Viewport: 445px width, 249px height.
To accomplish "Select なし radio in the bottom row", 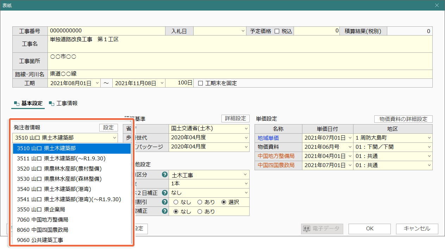I will 176,211.
